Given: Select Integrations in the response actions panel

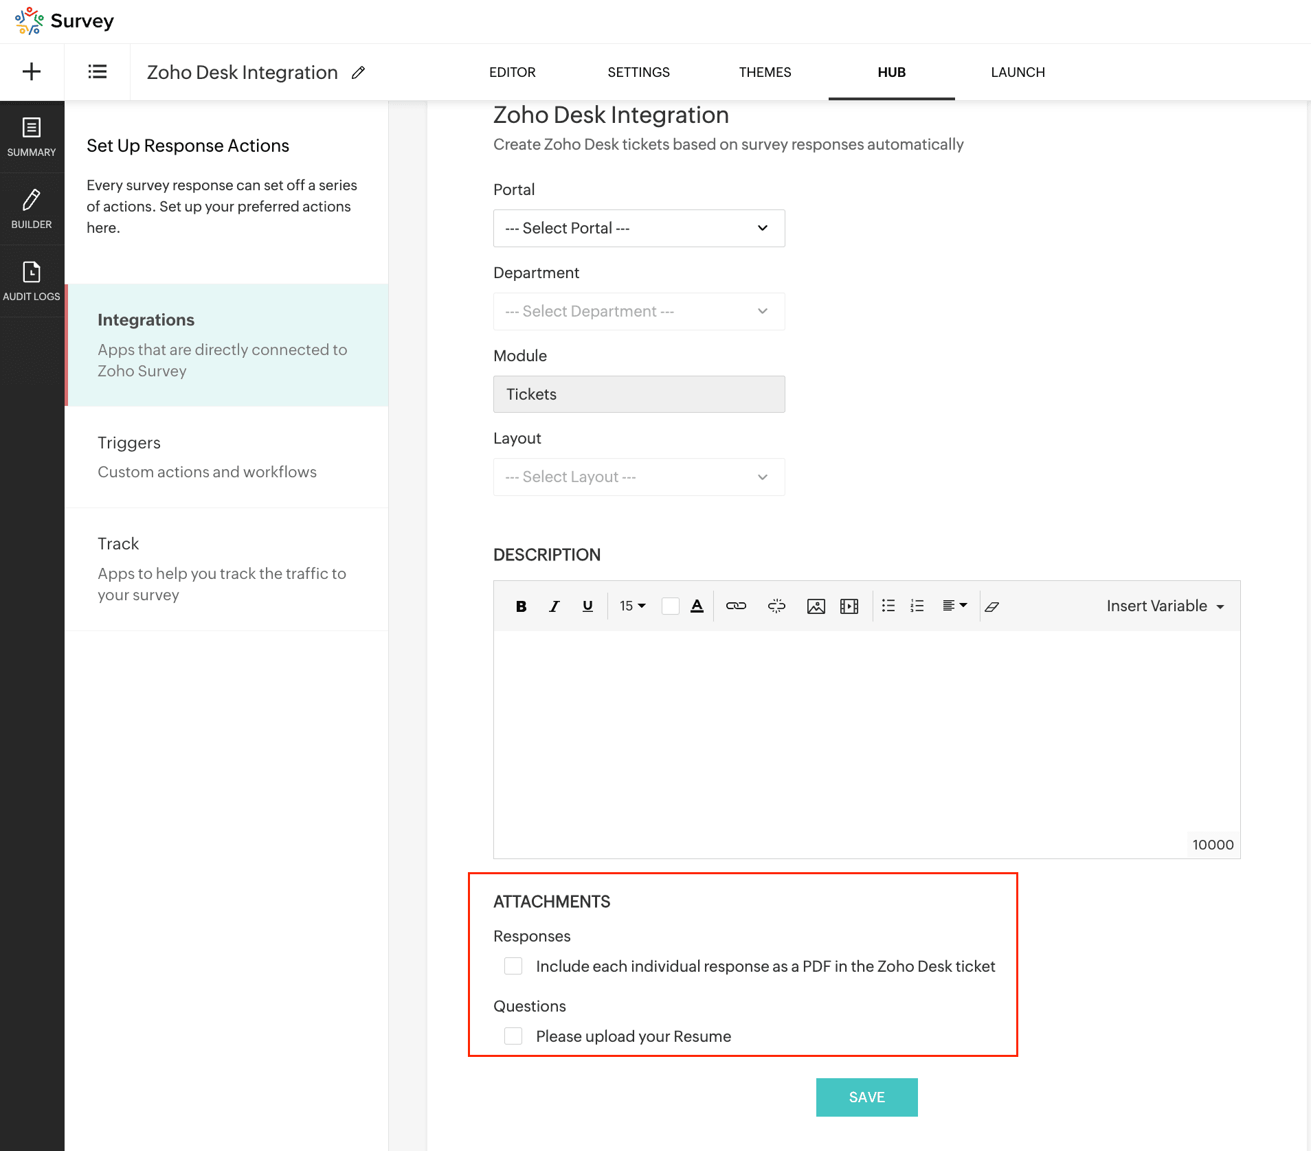Looking at the screenshot, I should tap(227, 345).
